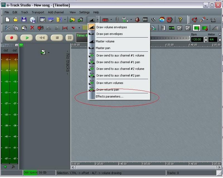Delete with the red X icon

pyautogui.click(x=32, y=27)
